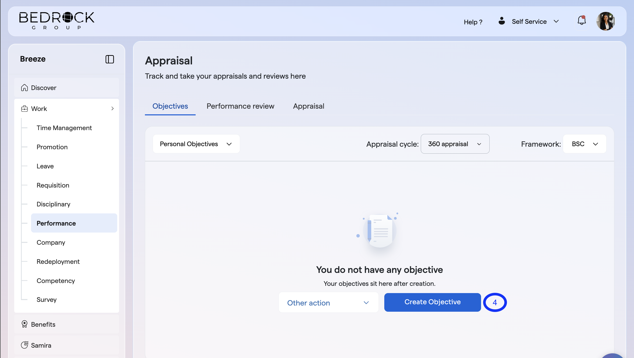This screenshot has width=634, height=358.
Task: Open the Help ? link
Action: coord(473,22)
